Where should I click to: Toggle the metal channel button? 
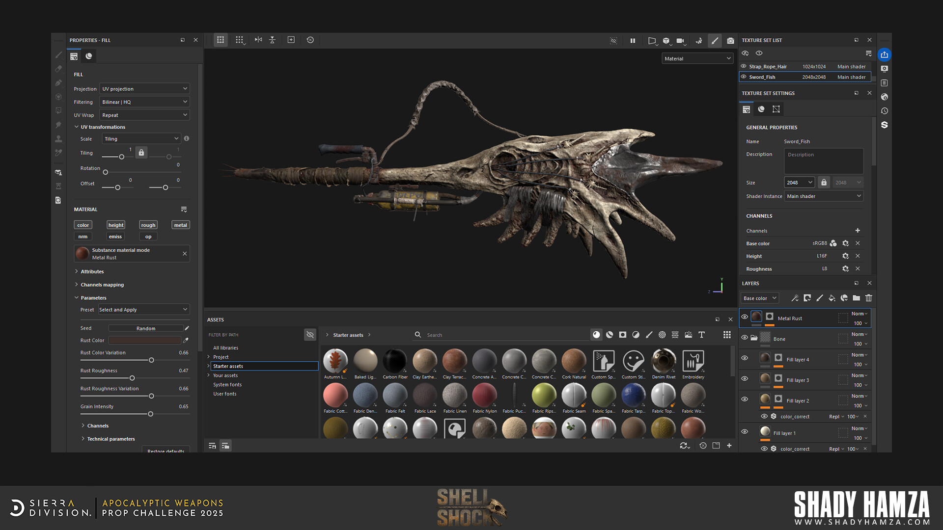click(x=180, y=225)
